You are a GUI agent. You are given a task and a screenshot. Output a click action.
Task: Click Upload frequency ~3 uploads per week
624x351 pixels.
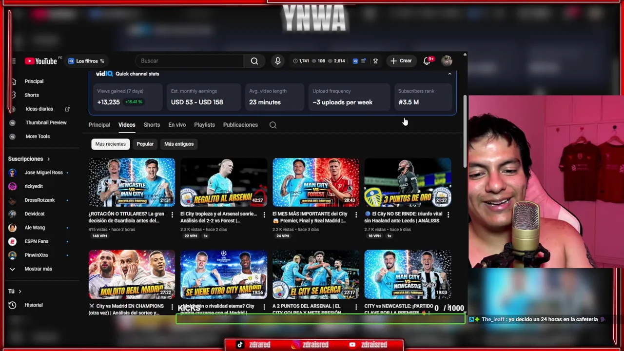[x=350, y=97]
